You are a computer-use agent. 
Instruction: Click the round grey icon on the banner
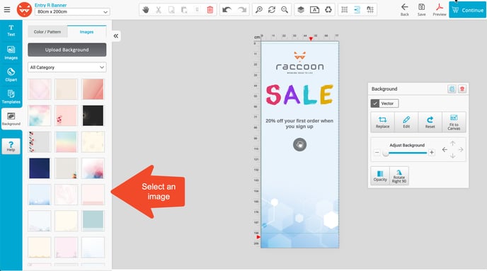pos(299,144)
